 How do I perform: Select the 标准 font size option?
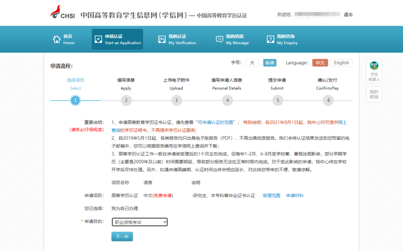[270, 62]
